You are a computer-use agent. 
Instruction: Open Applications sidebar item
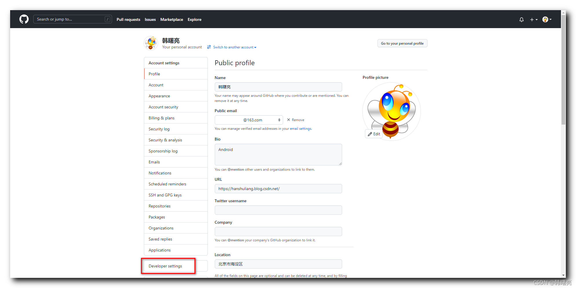[x=176, y=250]
